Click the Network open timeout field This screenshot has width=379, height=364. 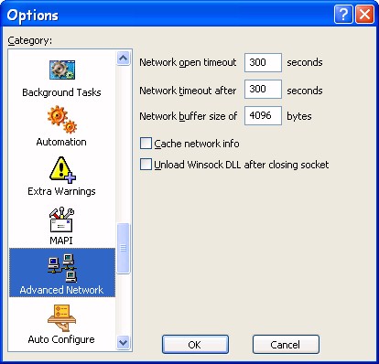pyautogui.click(x=263, y=62)
